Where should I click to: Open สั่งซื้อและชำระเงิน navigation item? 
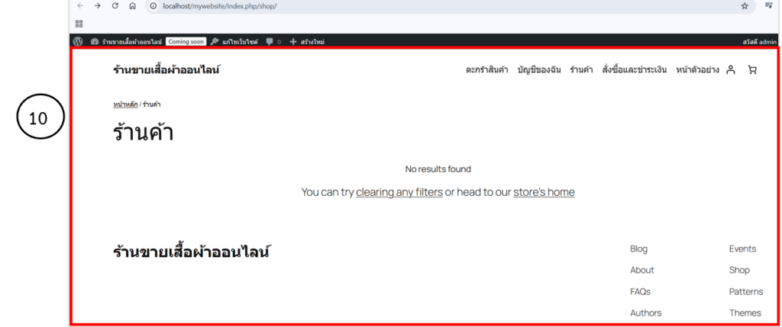click(x=634, y=70)
